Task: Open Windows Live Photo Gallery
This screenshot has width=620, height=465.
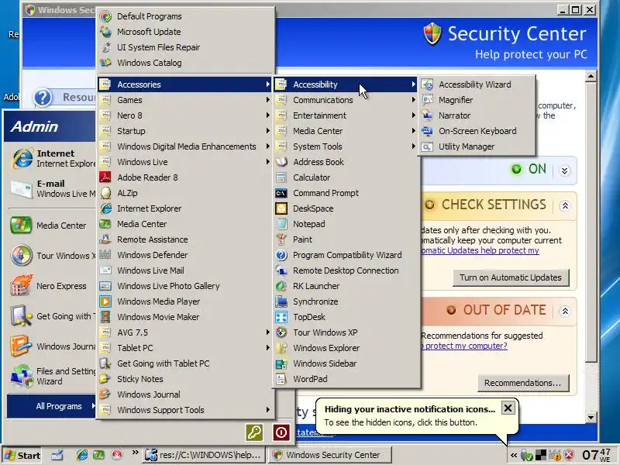Action: [x=185, y=286]
